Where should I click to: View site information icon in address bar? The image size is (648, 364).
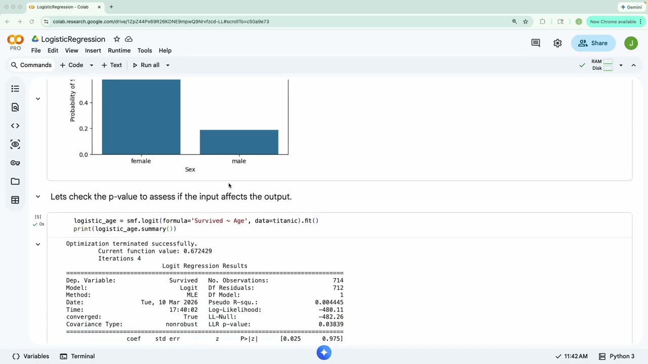point(46,22)
